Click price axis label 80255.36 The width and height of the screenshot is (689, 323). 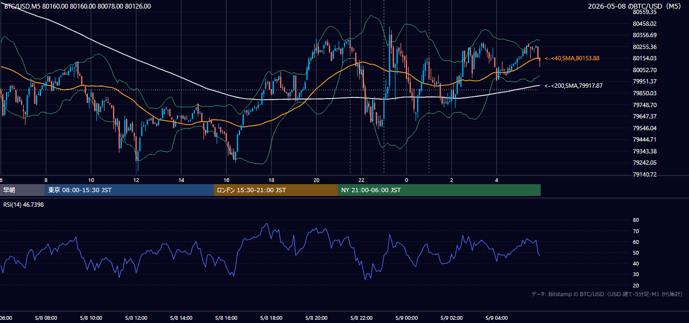coord(645,47)
